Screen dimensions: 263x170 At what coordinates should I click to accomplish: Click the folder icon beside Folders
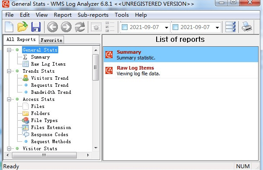[26, 114]
